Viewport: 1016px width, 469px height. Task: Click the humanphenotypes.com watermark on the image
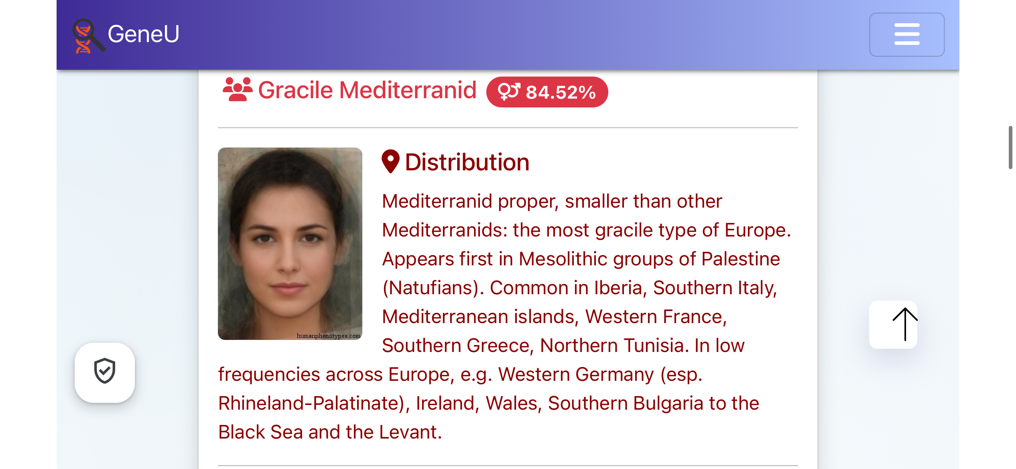tap(328, 336)
